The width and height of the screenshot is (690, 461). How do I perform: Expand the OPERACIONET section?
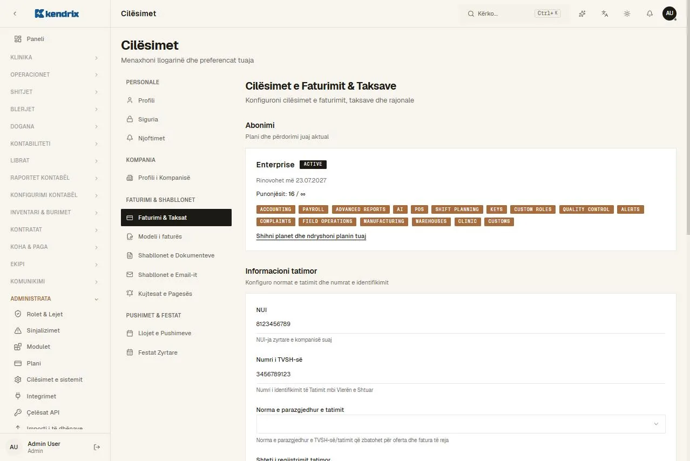point(55,74)
